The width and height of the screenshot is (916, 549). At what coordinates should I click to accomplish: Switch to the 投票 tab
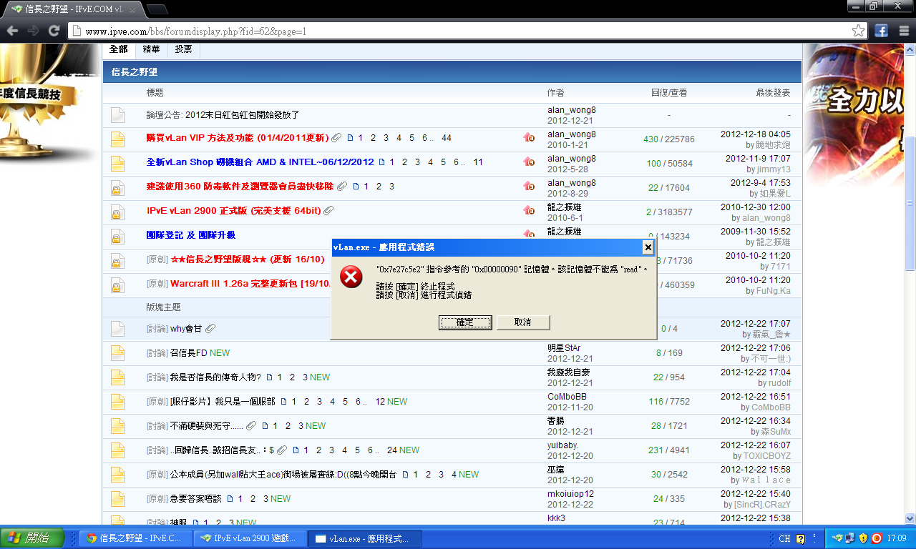[183, 49]
